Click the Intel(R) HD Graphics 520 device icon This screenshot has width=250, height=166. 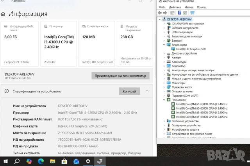click(x=173, y=49)
